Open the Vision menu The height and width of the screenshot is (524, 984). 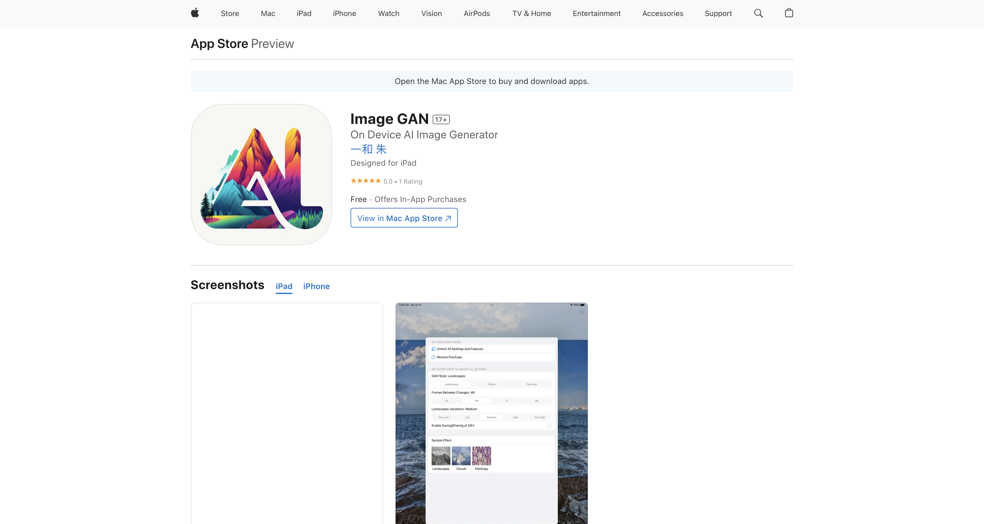[x=432, y=13]
